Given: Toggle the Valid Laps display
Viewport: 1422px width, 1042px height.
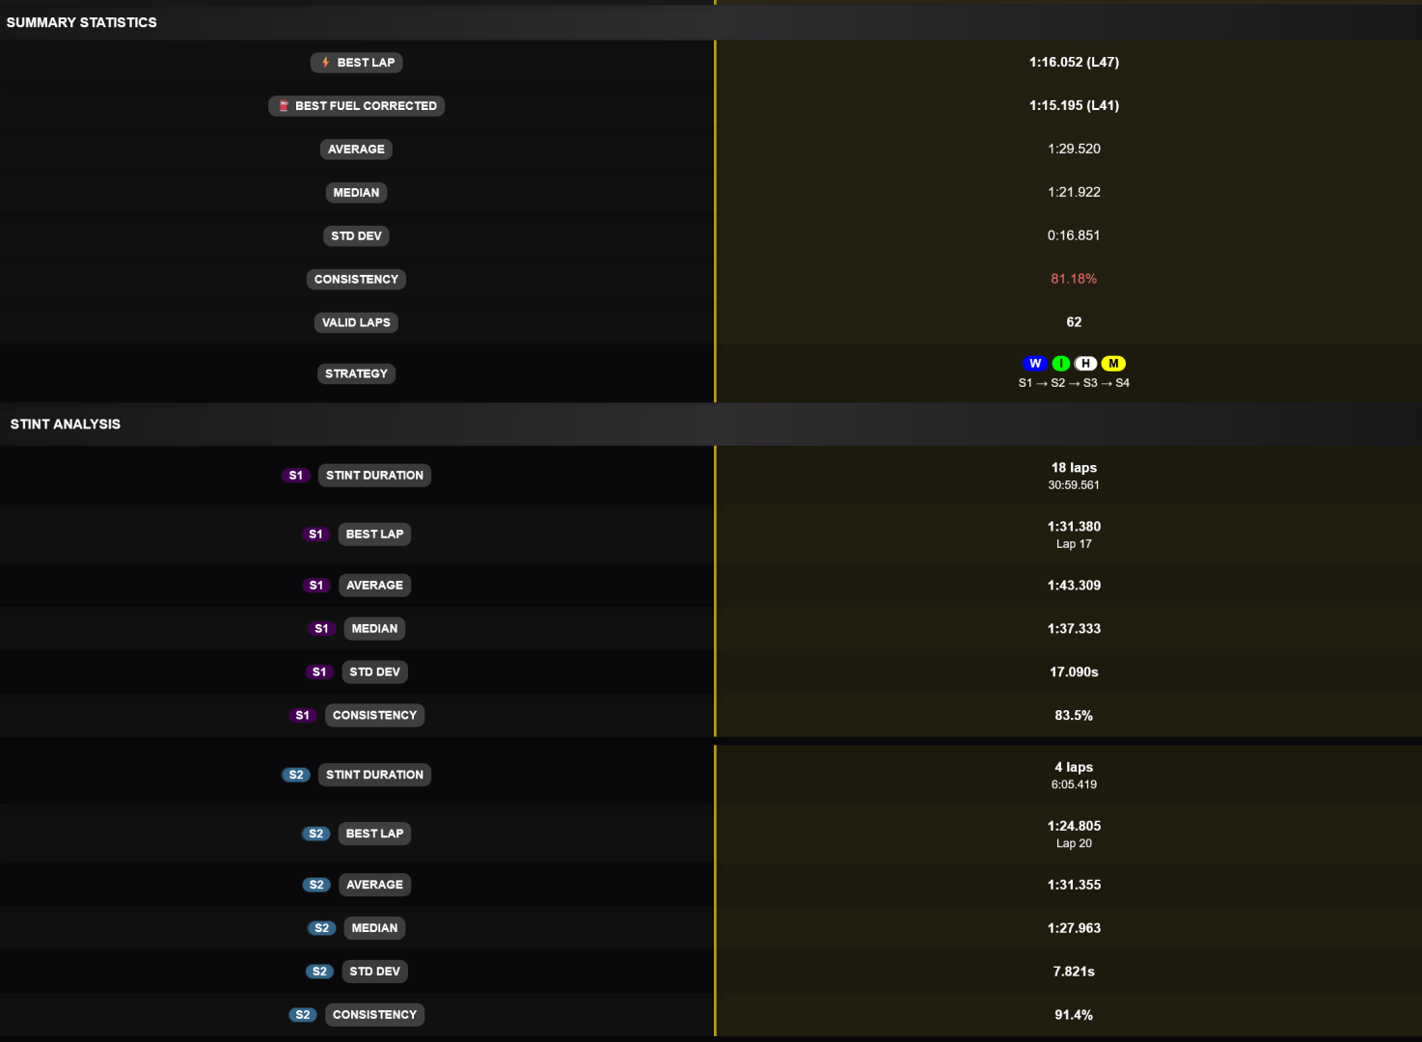Looking at the screenshot, I should (356, 322).
